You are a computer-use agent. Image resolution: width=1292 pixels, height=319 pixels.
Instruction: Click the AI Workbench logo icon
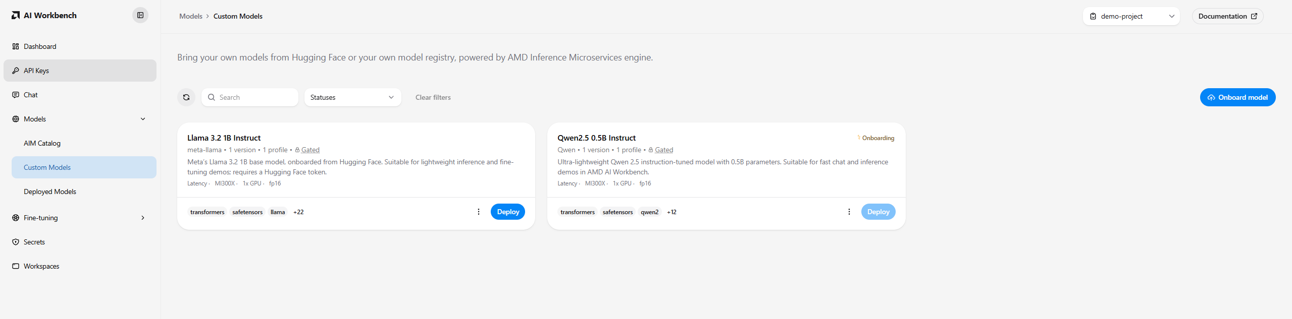click(16, 16)
